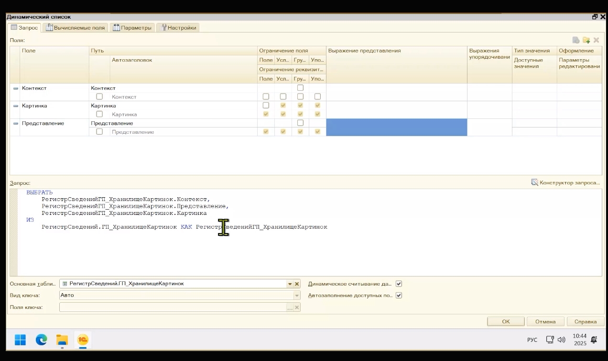Open the Параметры tab
Viewport: 608px width, 361px height.
[x=132, y=28]
